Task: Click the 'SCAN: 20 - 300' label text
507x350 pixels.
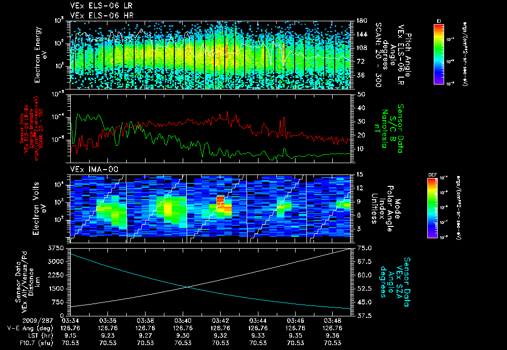Action: coord(378,55)
